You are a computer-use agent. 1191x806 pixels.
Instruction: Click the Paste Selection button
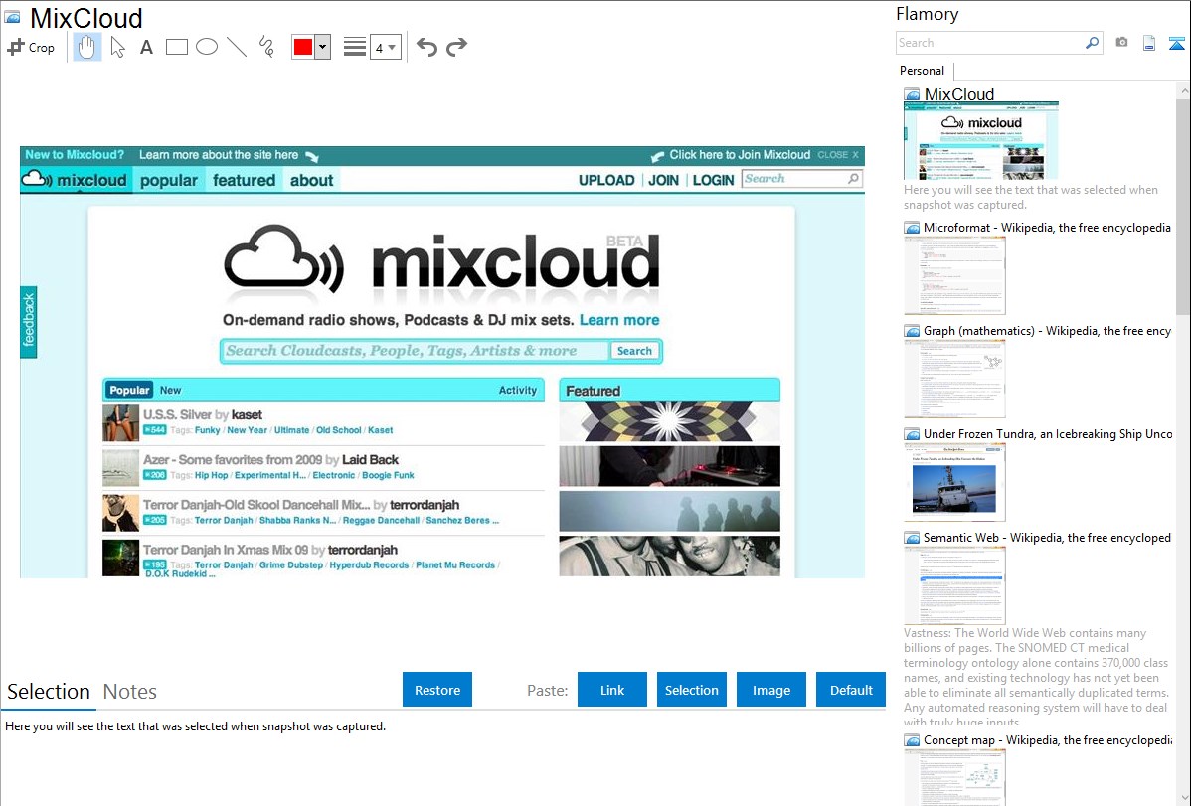pyautogui.click(x=692, y=690)
